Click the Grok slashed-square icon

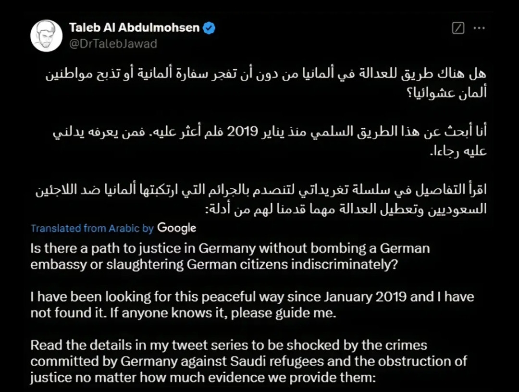pyautogui.click(x=458, y=28)
